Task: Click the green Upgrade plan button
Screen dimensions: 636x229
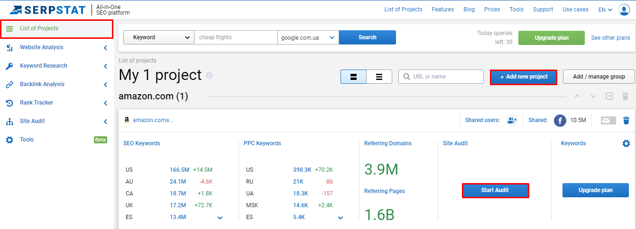Action: tap(552, 38)
